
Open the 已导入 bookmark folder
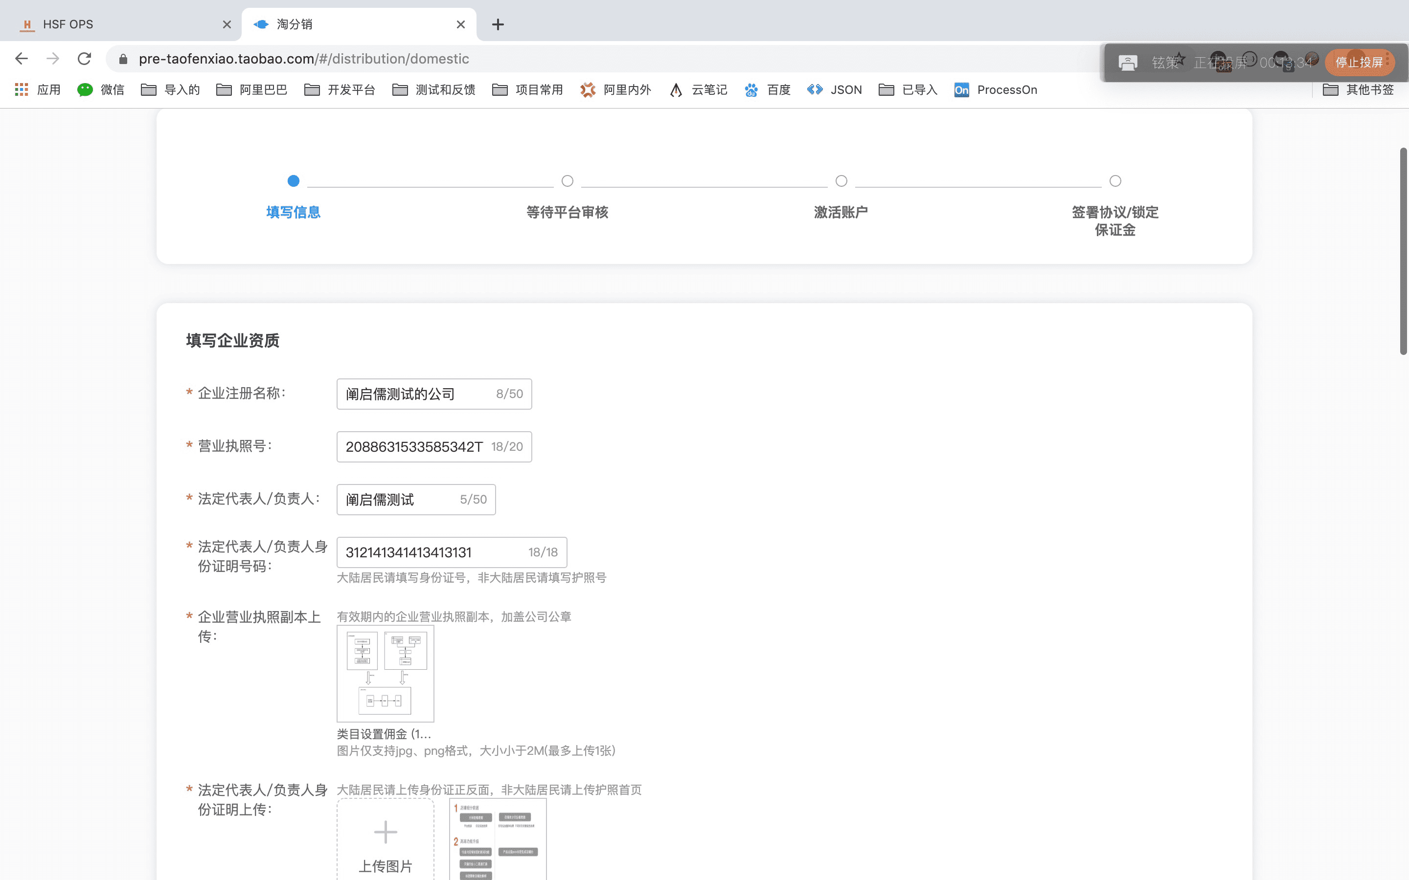(x=908, y=89)
